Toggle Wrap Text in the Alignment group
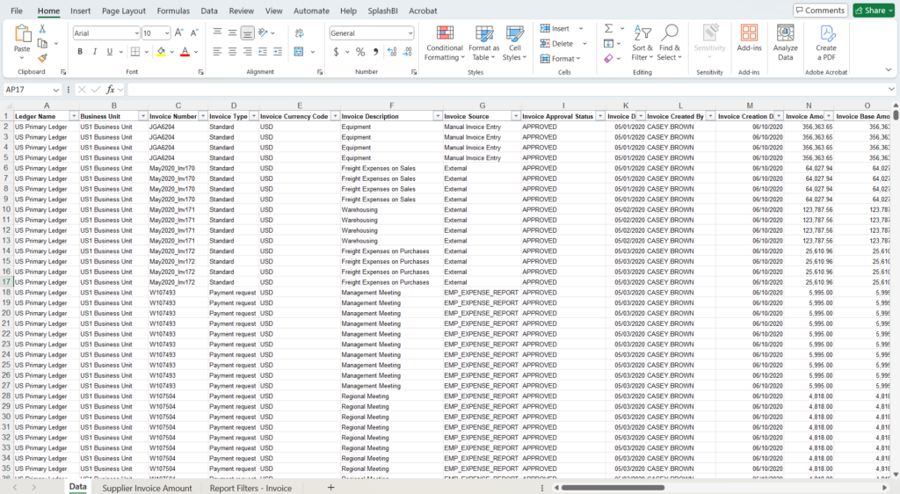Image resolution: width=900 pixels, height=494 pixels. coord(299,33)
